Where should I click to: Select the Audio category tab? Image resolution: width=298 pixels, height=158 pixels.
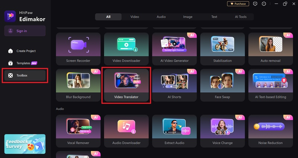pos(161,17)
